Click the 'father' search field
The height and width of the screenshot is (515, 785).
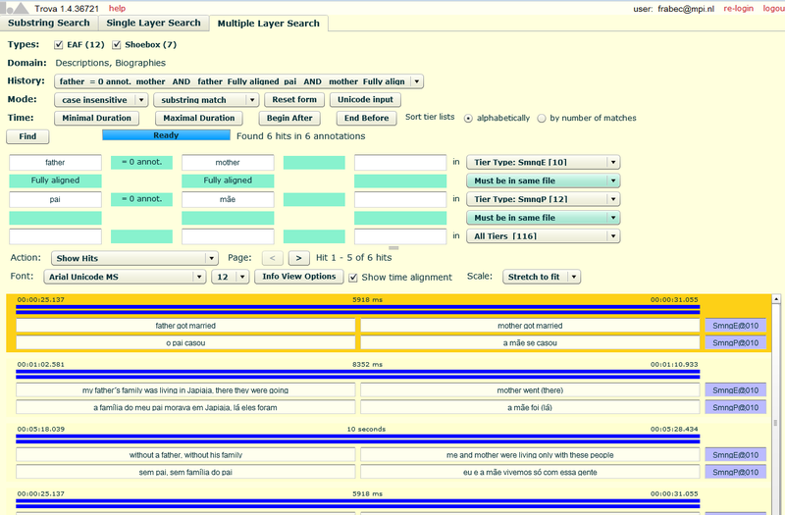(x=55, y=163)
